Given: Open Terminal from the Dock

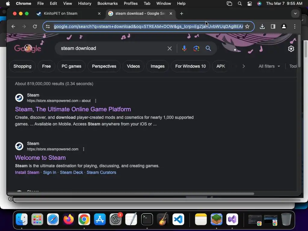Looking at the screenshot, I should pos(147,219).
